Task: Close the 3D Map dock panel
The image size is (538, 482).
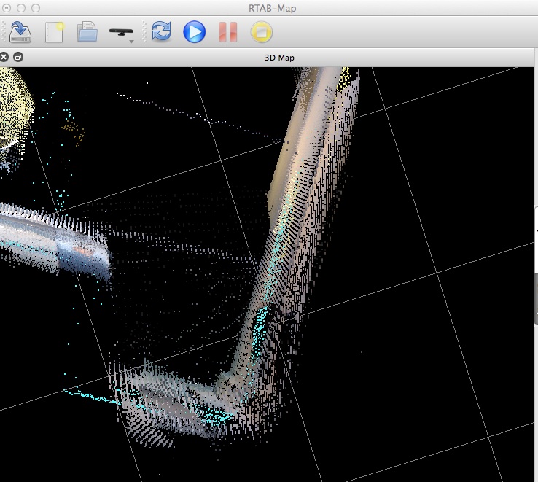Action: click(x=4, y=57)
